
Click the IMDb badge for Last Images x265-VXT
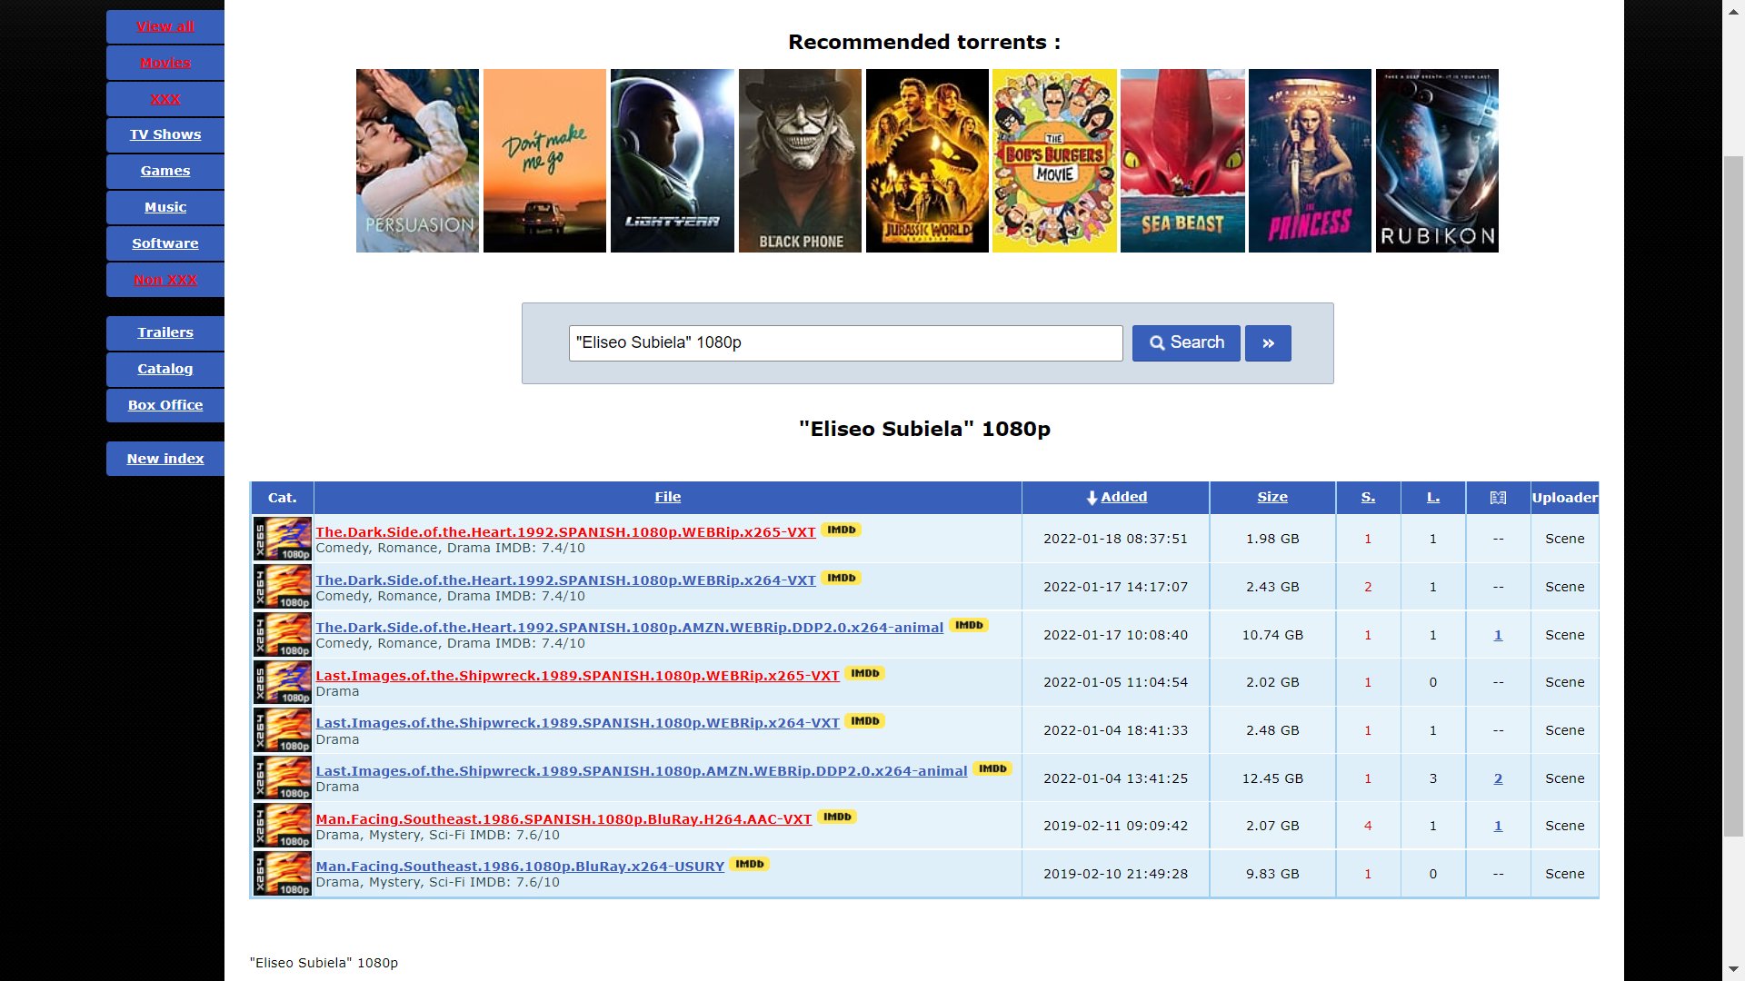[x=864, y=673]
